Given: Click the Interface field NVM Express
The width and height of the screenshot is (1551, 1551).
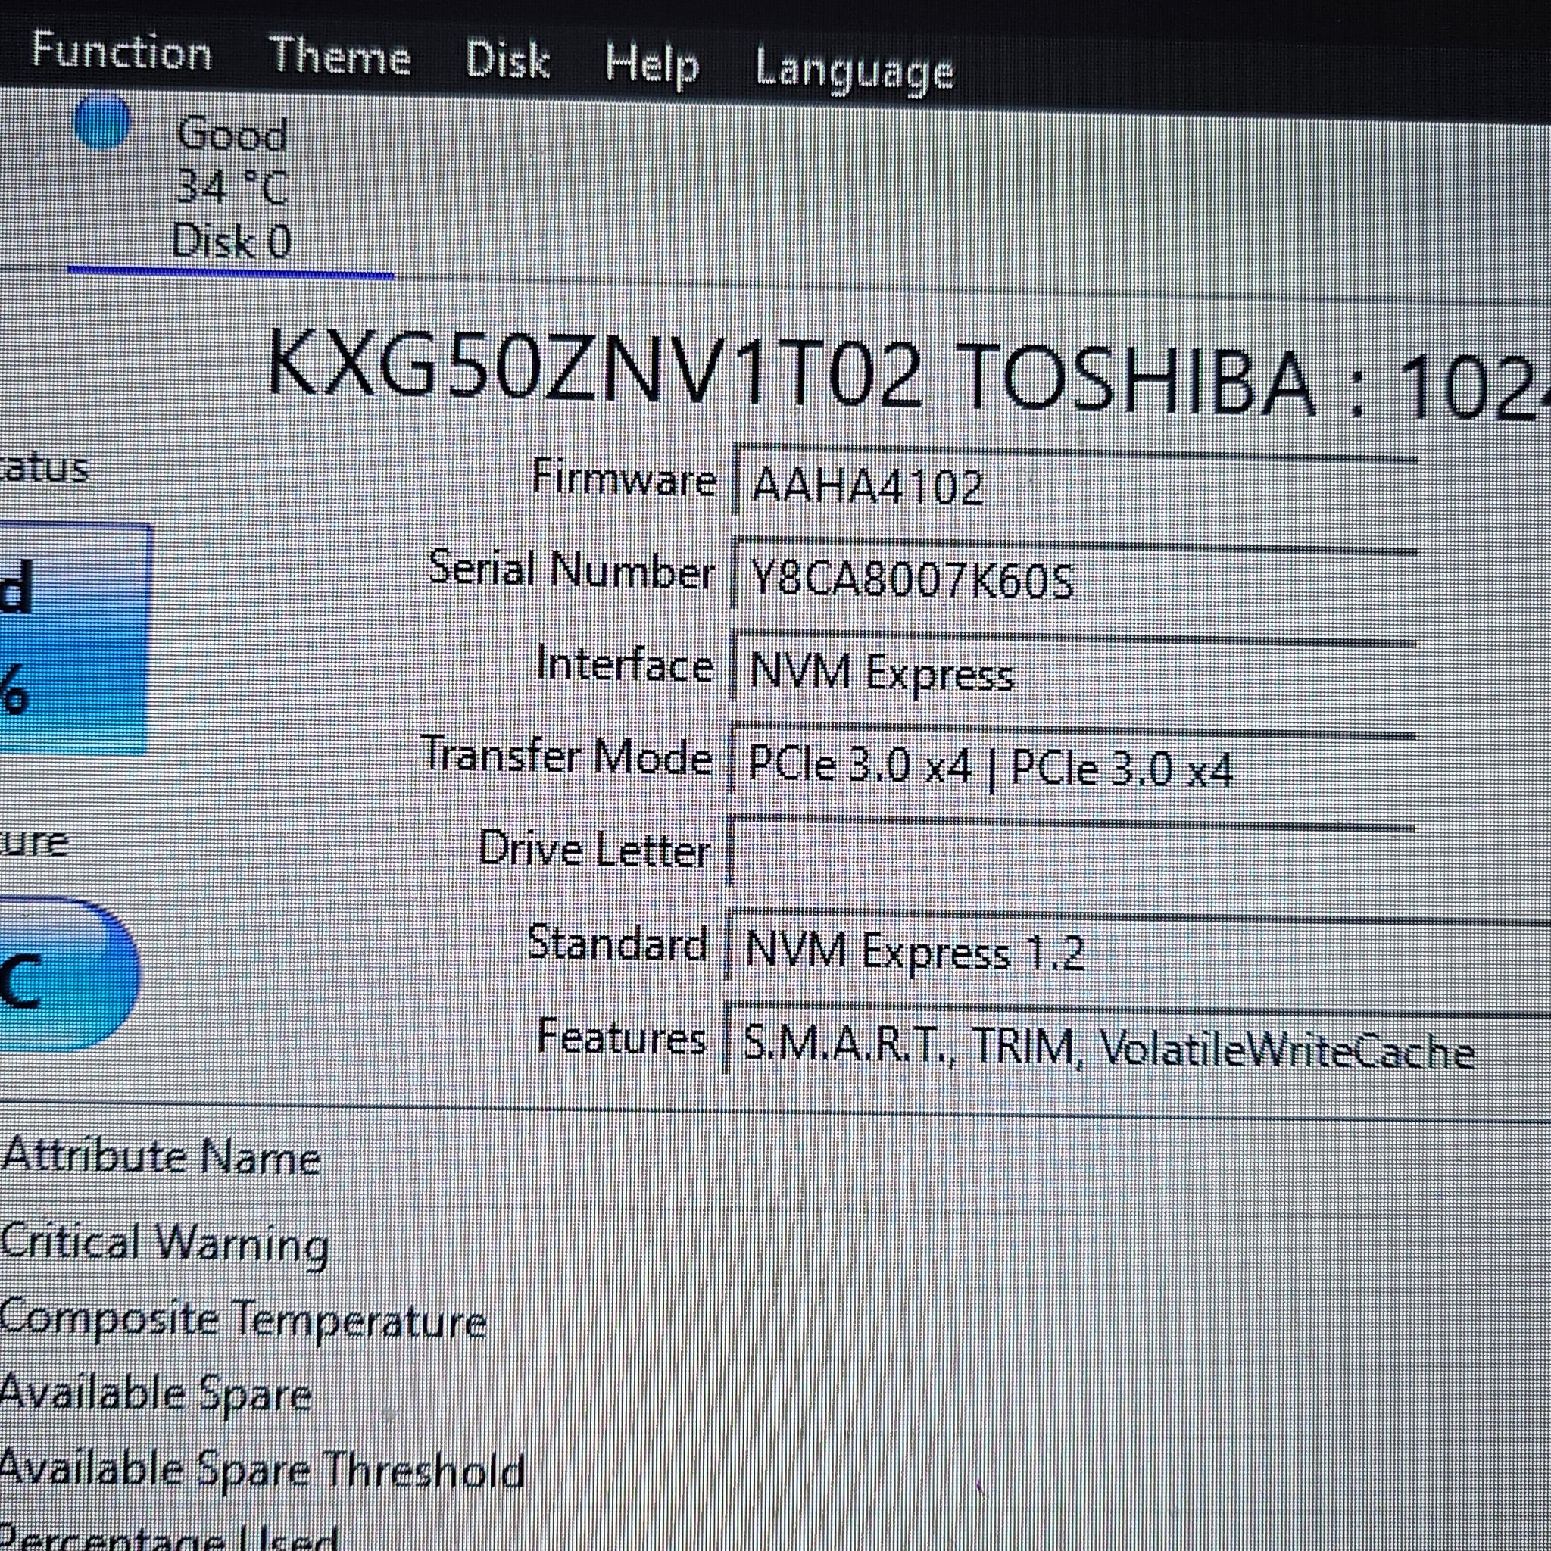Looking at the screenshot, I should (1074, 671).
